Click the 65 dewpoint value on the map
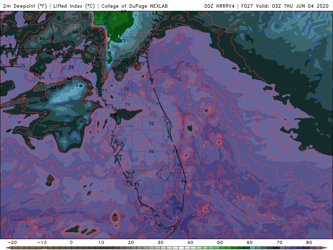Image resolution: width=333 pixels, height=250 pixels. [x=42, y=38]
